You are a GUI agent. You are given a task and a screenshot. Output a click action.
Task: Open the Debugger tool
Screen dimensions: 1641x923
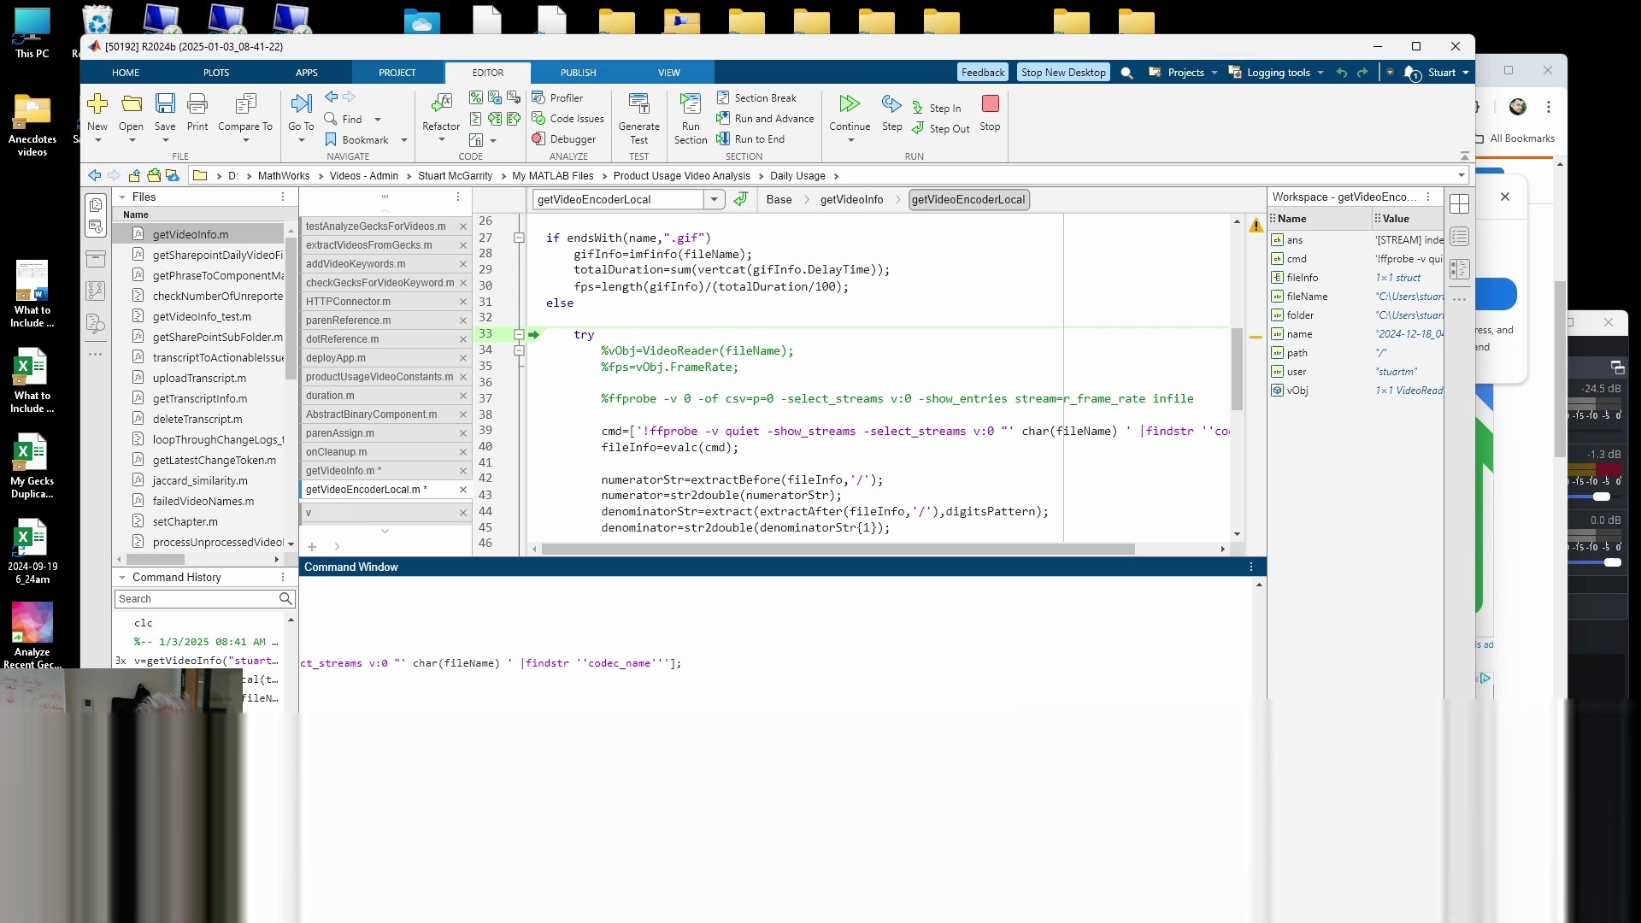tap(565, 138)
